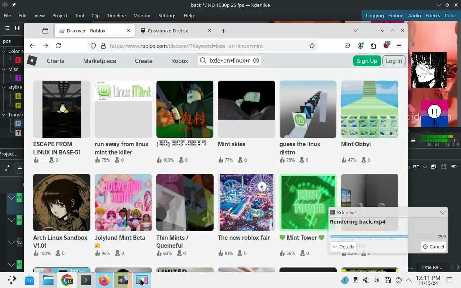Collapse Stylize effects category in Kdenlive
461x288 pixels.
pos(4,87)
